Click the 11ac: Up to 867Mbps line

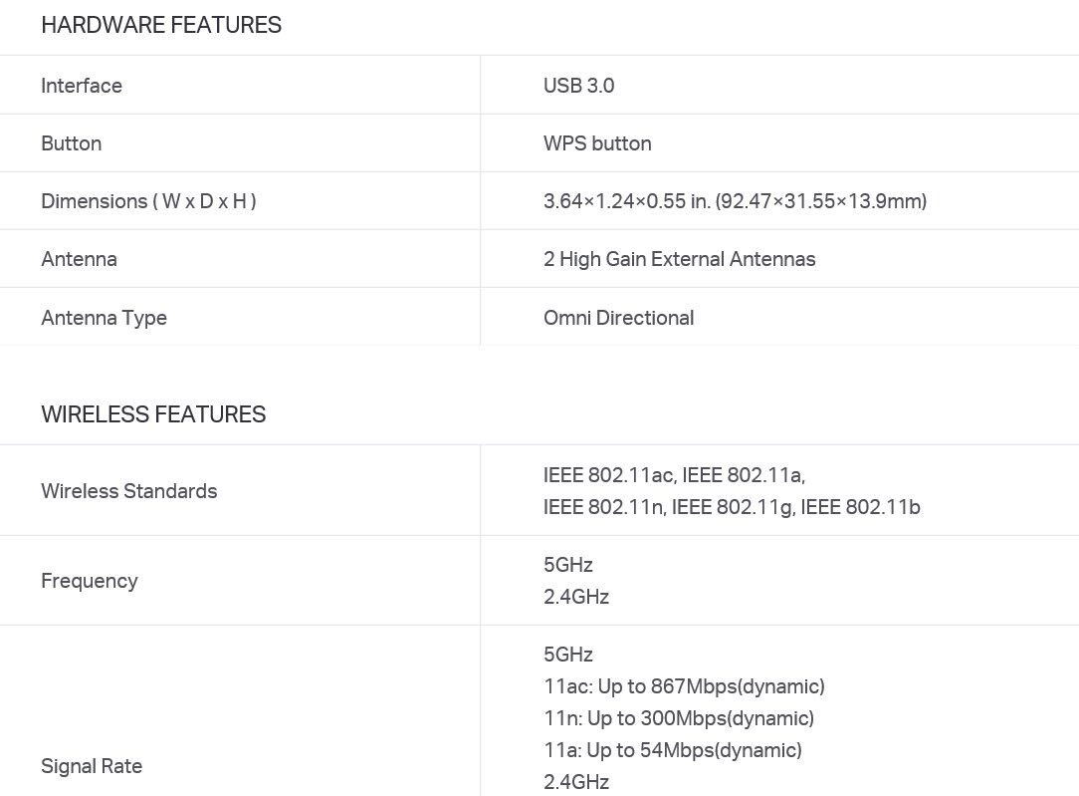684,686
